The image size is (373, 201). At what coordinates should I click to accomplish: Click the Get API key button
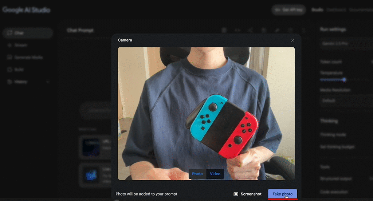[288, 10]
